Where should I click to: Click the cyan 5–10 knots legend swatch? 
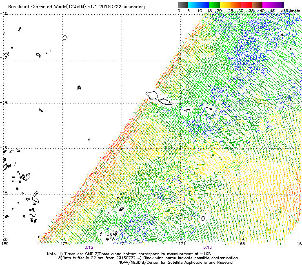[193, 5]
